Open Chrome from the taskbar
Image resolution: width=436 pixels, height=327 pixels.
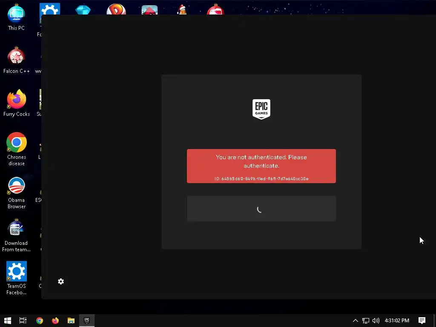coord(40,320)
